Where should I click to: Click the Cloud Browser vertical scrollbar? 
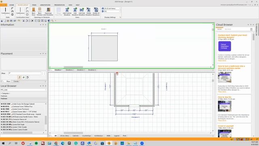[x=253, y=37]
